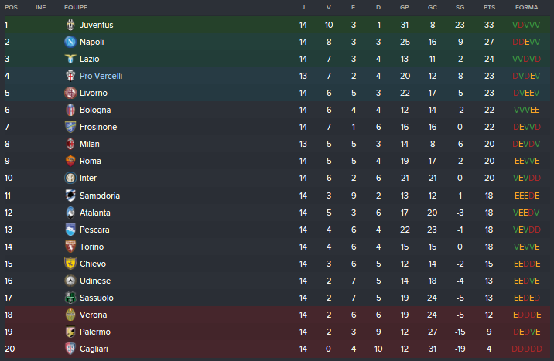Click the Lazio club crest
The height and width of the screenshot is (361, 554).
click(70, 59)
